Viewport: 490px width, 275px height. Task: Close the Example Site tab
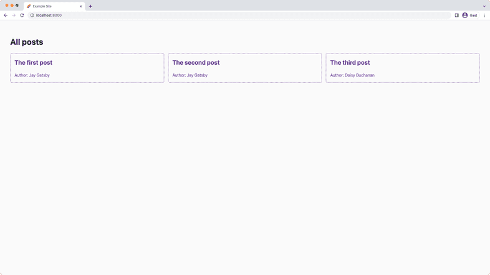[x=80, y=6]
